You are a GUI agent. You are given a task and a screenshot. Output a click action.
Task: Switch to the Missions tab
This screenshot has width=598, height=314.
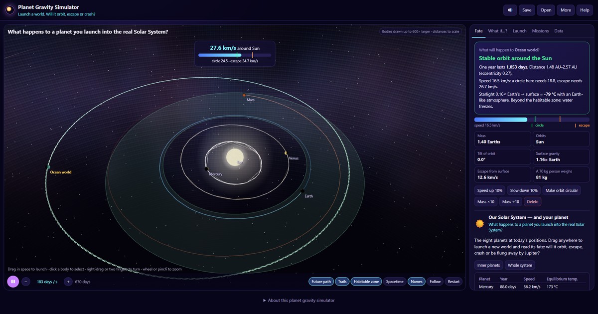pyautogui.click(x=540, y=31)
